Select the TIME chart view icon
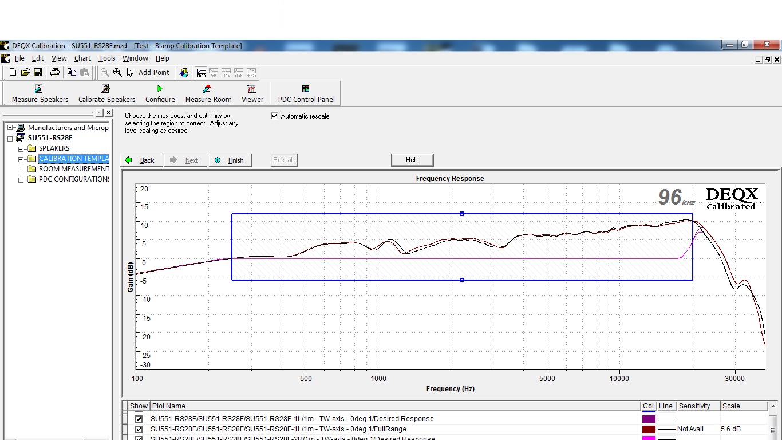This screenshot has height=440, width=782. coord(226,73)
